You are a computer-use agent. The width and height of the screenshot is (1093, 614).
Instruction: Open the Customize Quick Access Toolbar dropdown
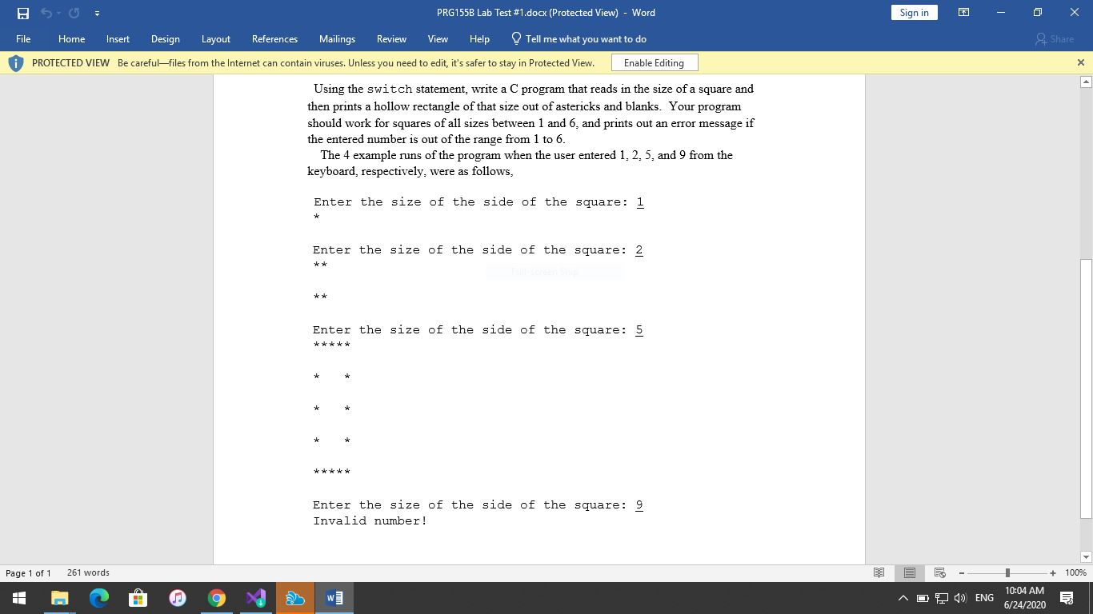pos(97,13)
